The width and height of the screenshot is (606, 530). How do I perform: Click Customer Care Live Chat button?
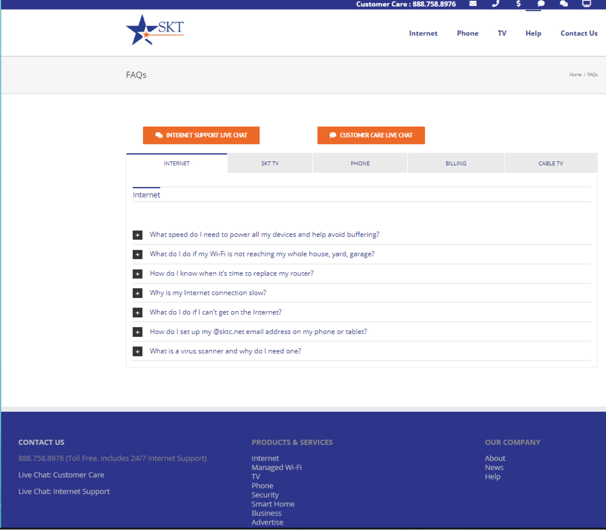tap(371, 135)
